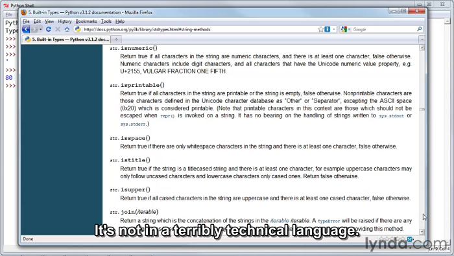Click the search magnifier icon
The height and width of the screenshot is (256, 454).
coord(419,29)
